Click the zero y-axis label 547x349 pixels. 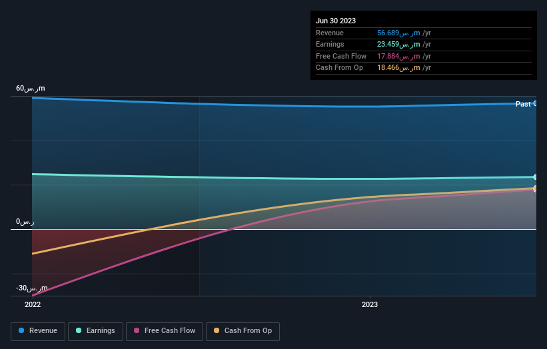[x=25, y=222]
